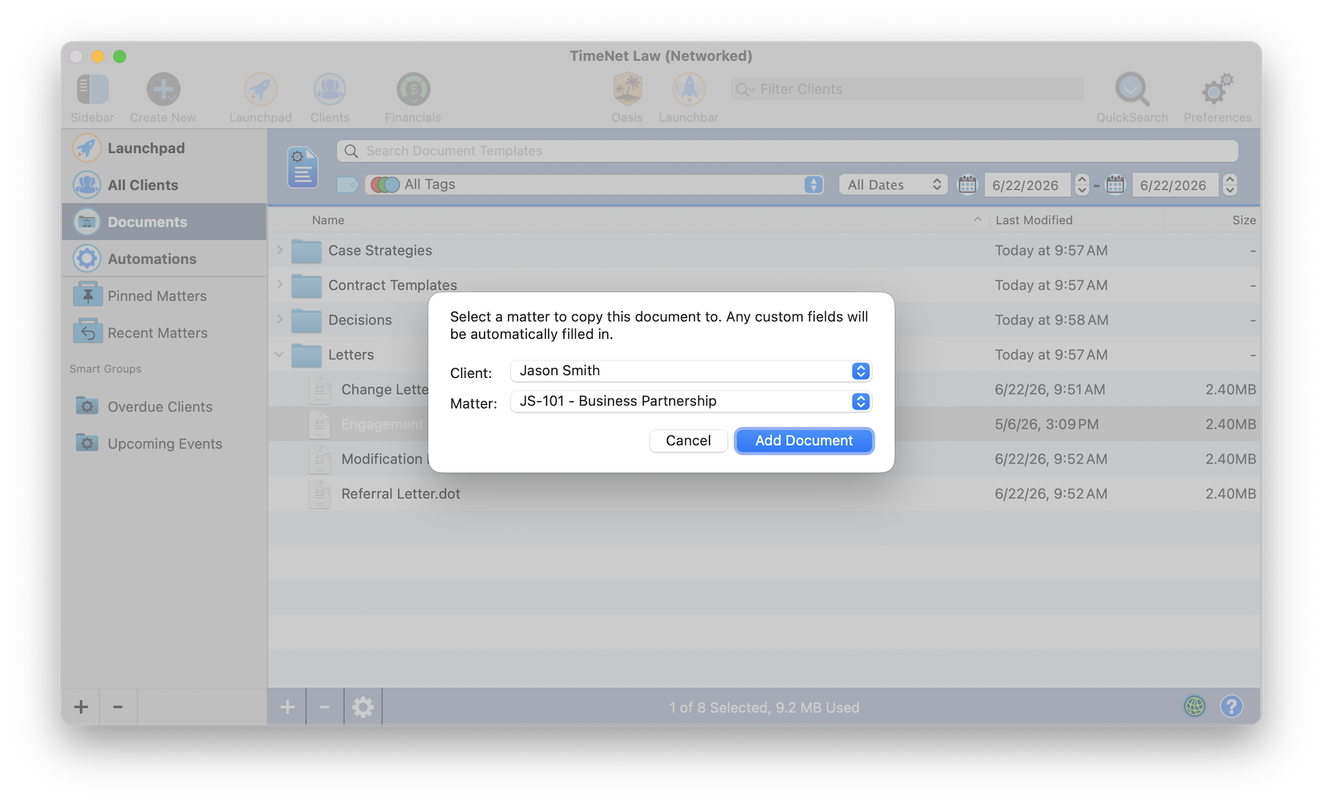Open the help question mark button

tap(1231, 707)
